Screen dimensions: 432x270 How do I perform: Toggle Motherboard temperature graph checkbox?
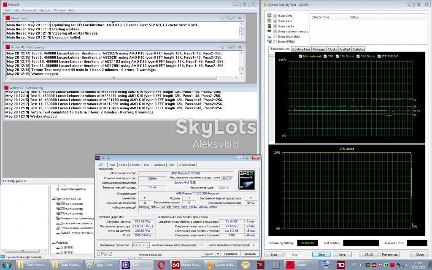coord(300,56)
